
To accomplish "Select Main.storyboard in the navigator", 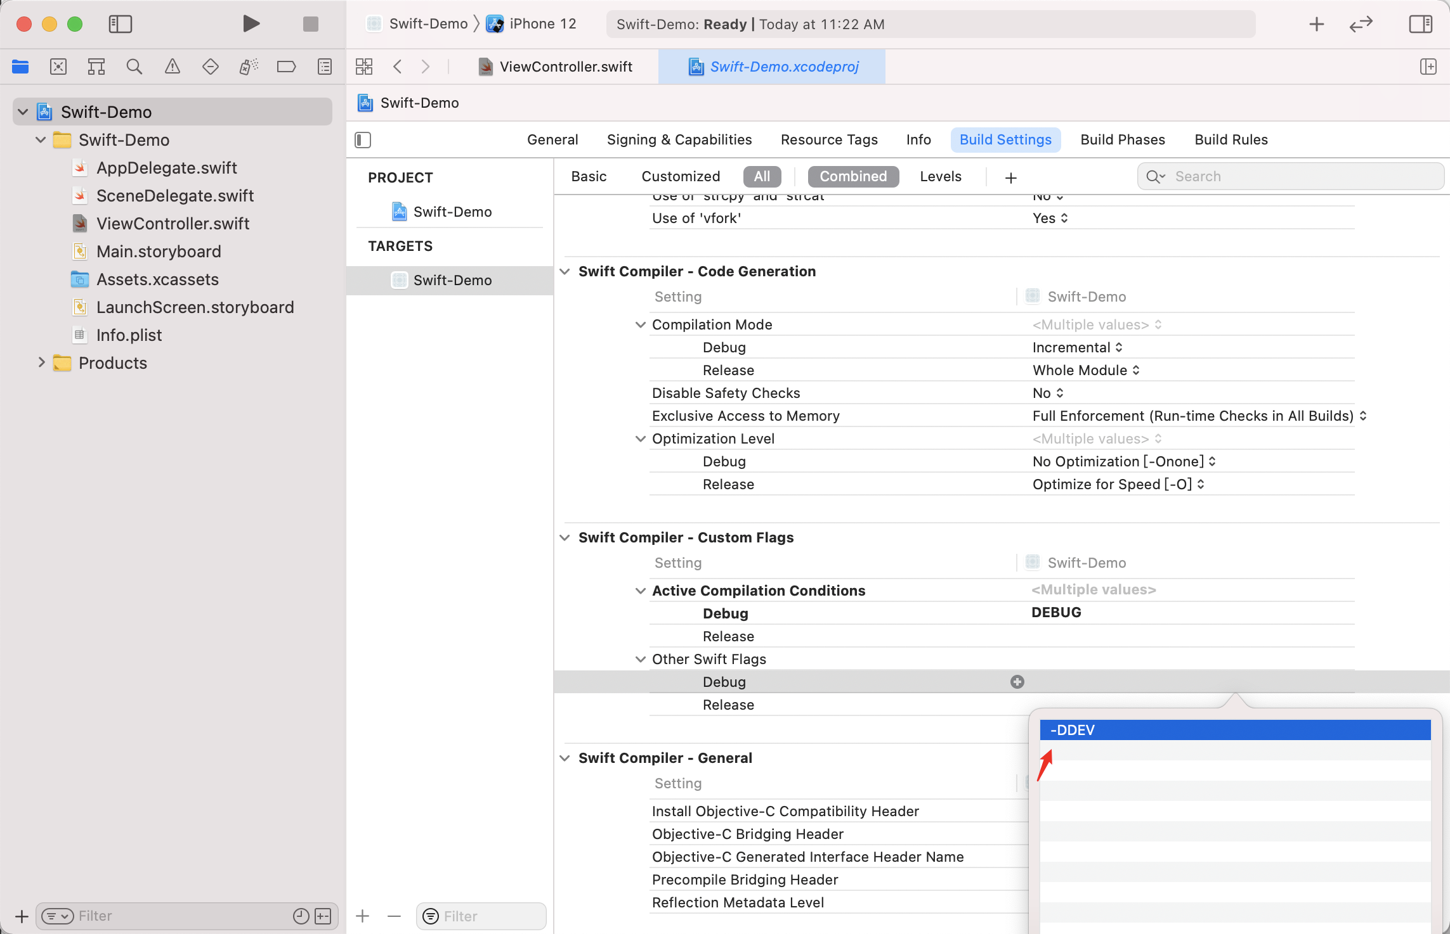I will pos(159,252).
